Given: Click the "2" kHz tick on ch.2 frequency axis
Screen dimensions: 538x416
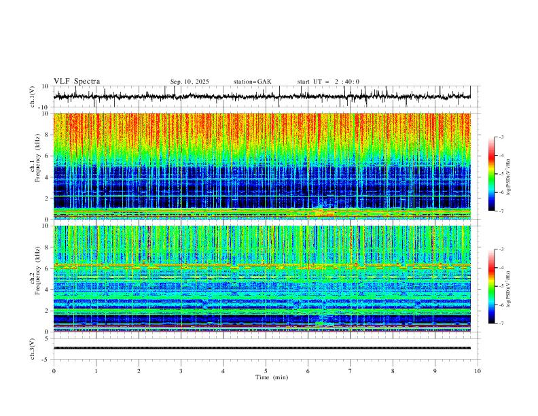Looking at the screenshot, I should 47,311.
